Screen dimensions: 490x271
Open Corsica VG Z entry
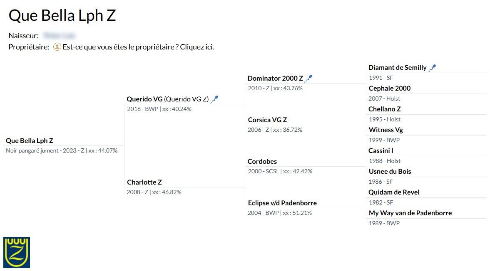267,120
